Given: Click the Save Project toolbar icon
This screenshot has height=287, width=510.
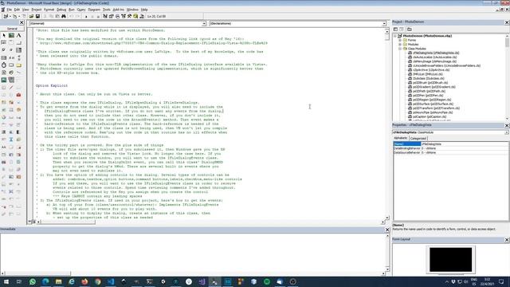Looking at the screenshot, I should (37, 16).
